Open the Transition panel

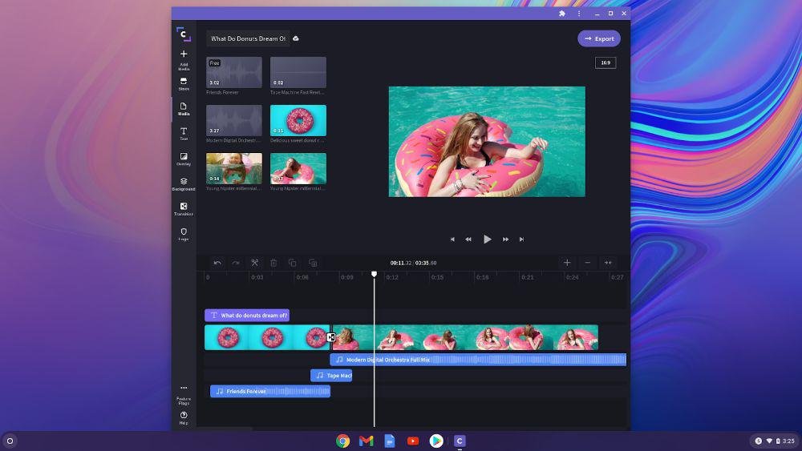click(184, 208)
